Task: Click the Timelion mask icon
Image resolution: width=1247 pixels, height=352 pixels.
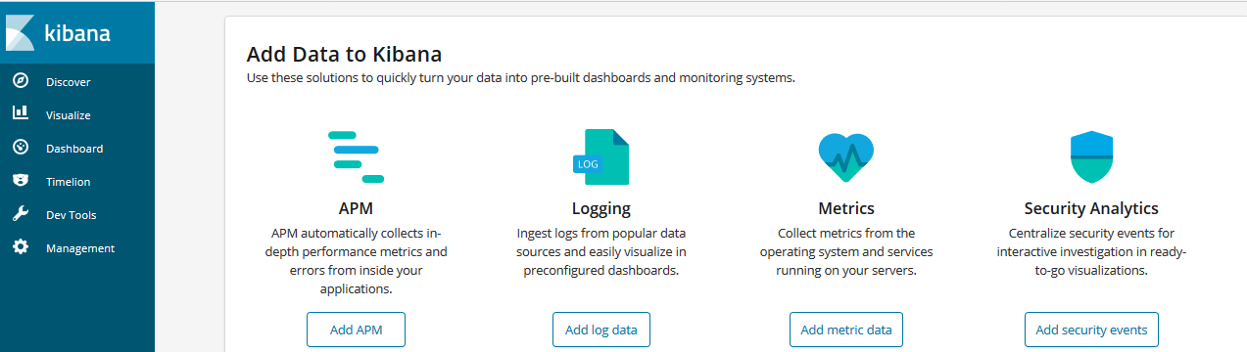Action: [x=20, y=181]
